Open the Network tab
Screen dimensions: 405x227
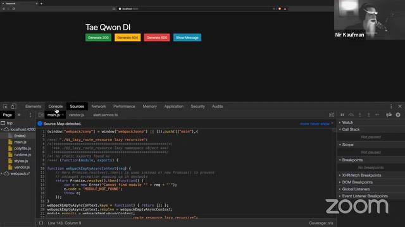[99, 107]
